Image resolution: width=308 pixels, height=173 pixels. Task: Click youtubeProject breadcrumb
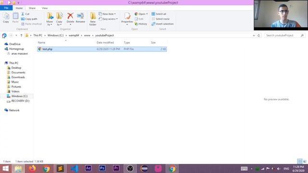pyautogui.click(x=104, y=36)
